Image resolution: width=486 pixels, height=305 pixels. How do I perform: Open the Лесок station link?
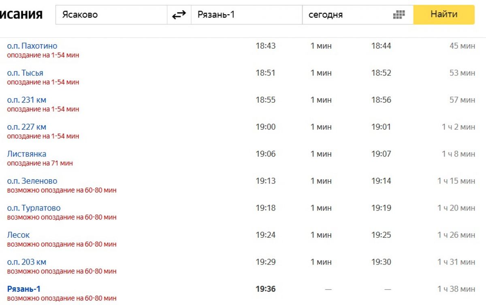tap(18, 235)
